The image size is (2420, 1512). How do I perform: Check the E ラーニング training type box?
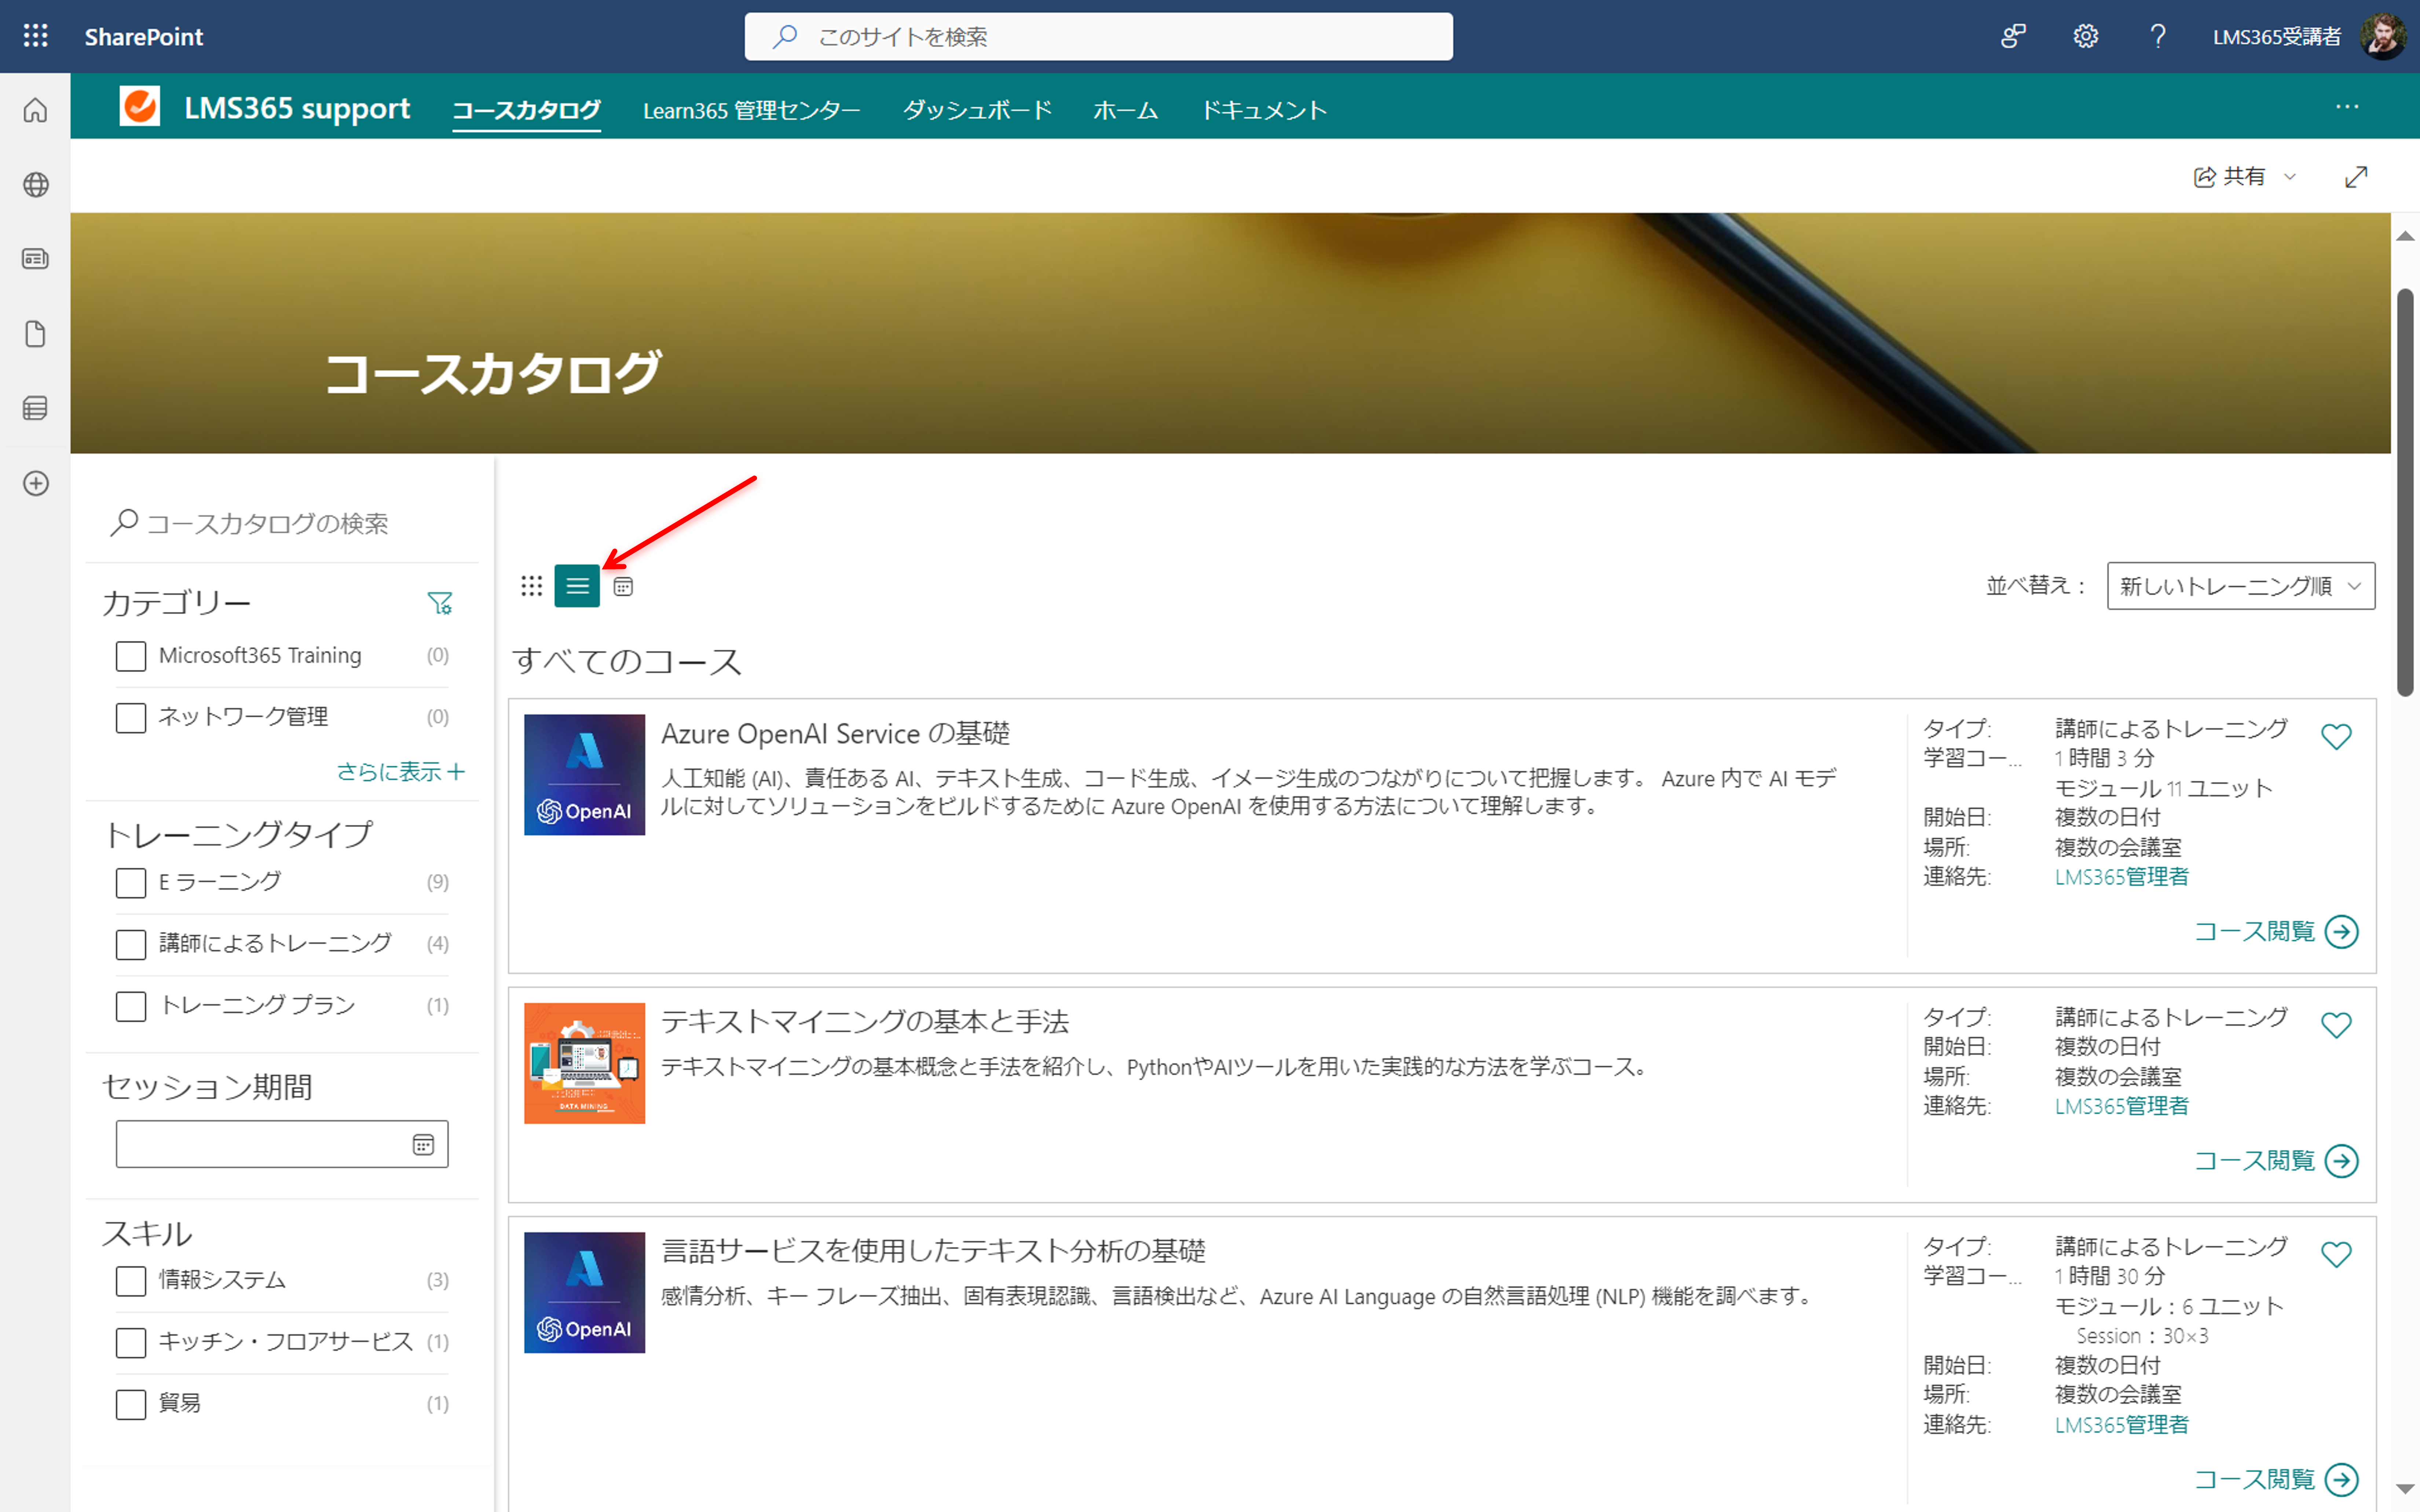(131, 882)
